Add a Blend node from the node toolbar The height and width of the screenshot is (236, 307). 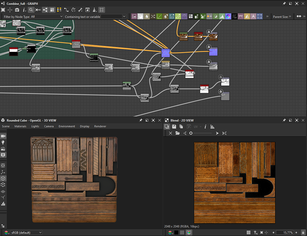pos(141,17)
